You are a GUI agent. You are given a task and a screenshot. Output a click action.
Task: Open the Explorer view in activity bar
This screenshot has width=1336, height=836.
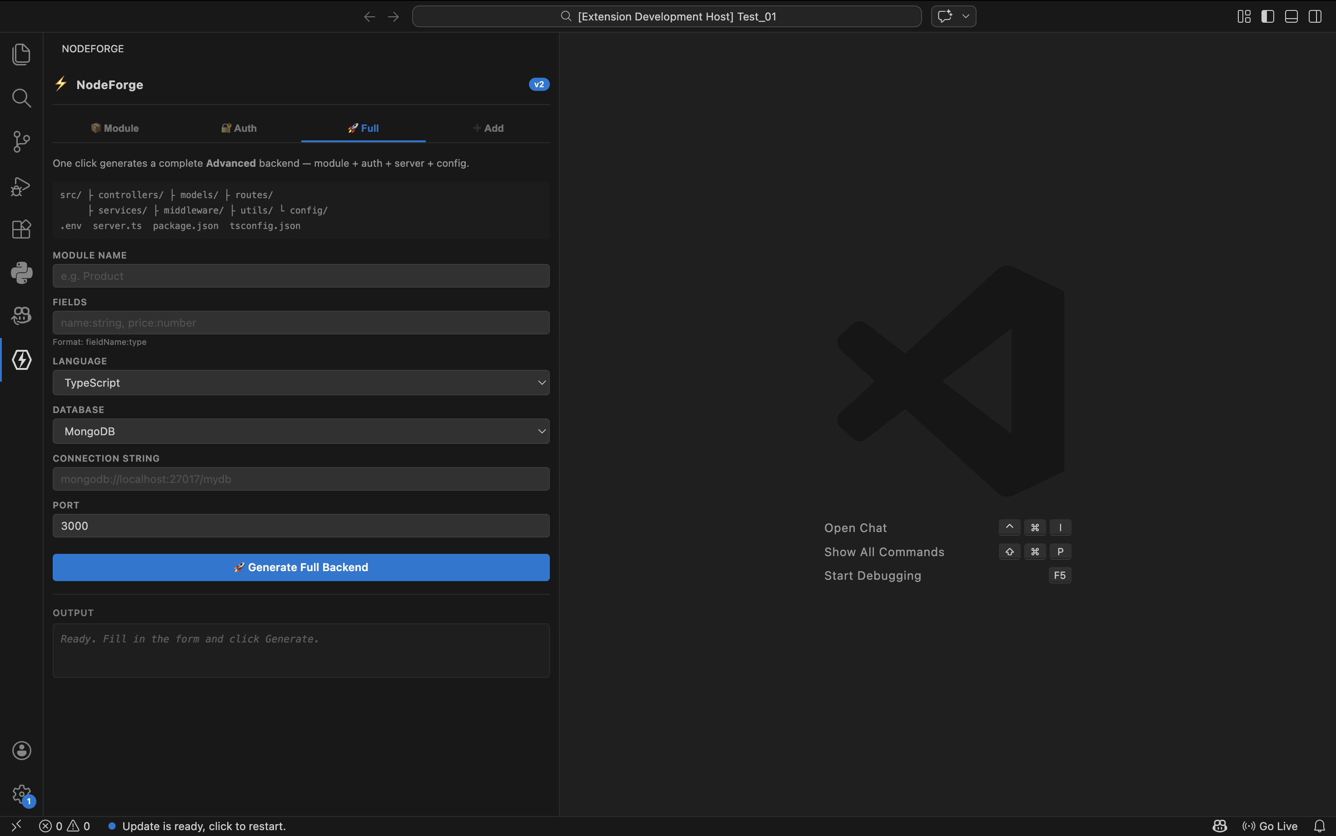click(21, 54)
